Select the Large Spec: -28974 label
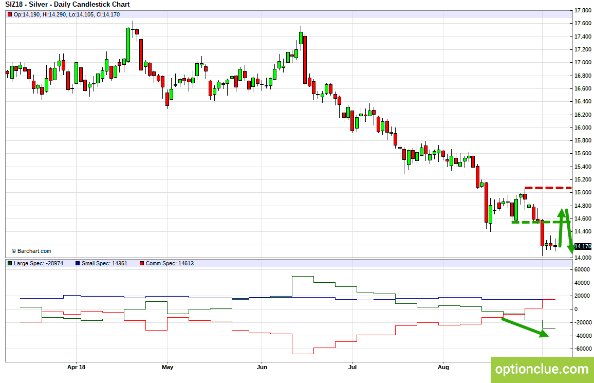Image resolution: width=594 pixels, height=383 pixels. pos(39,263)
